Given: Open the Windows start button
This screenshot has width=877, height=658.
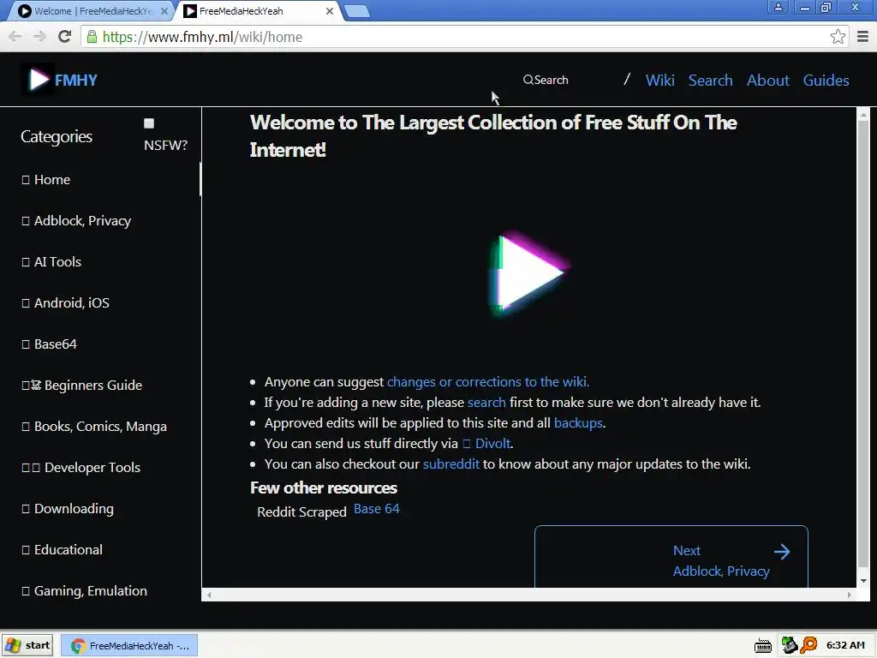Looking at the screenshot, I should tap(27, 645).
